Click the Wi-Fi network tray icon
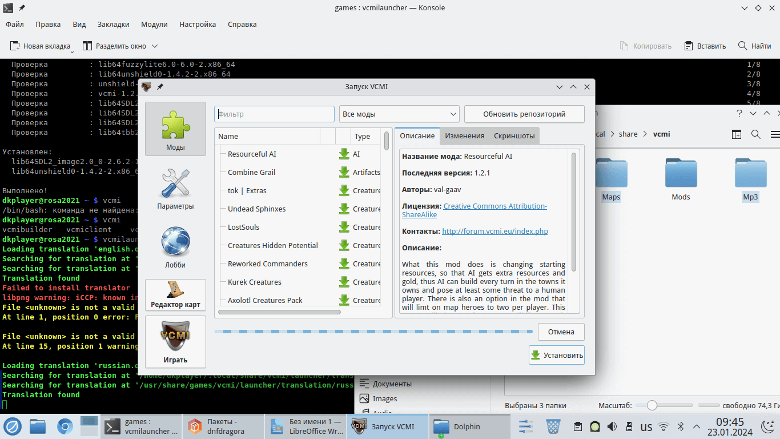780x439 pixels. (664, 426)
